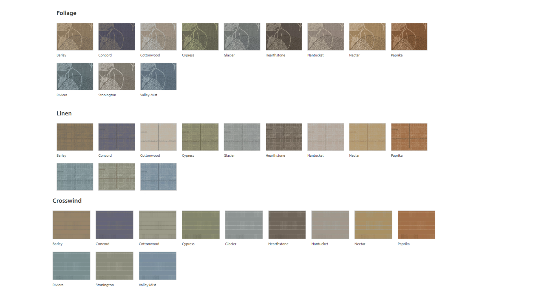The height and width of the screenshot is (305, 542).
Task: Click the 'Concord' text label under Crosswind
Action: click(102, 244)
